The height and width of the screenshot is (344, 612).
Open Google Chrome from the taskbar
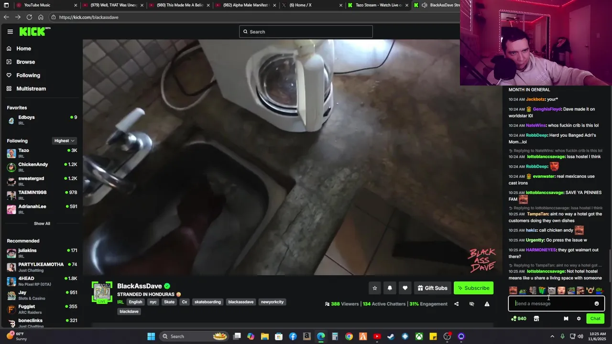349,336
